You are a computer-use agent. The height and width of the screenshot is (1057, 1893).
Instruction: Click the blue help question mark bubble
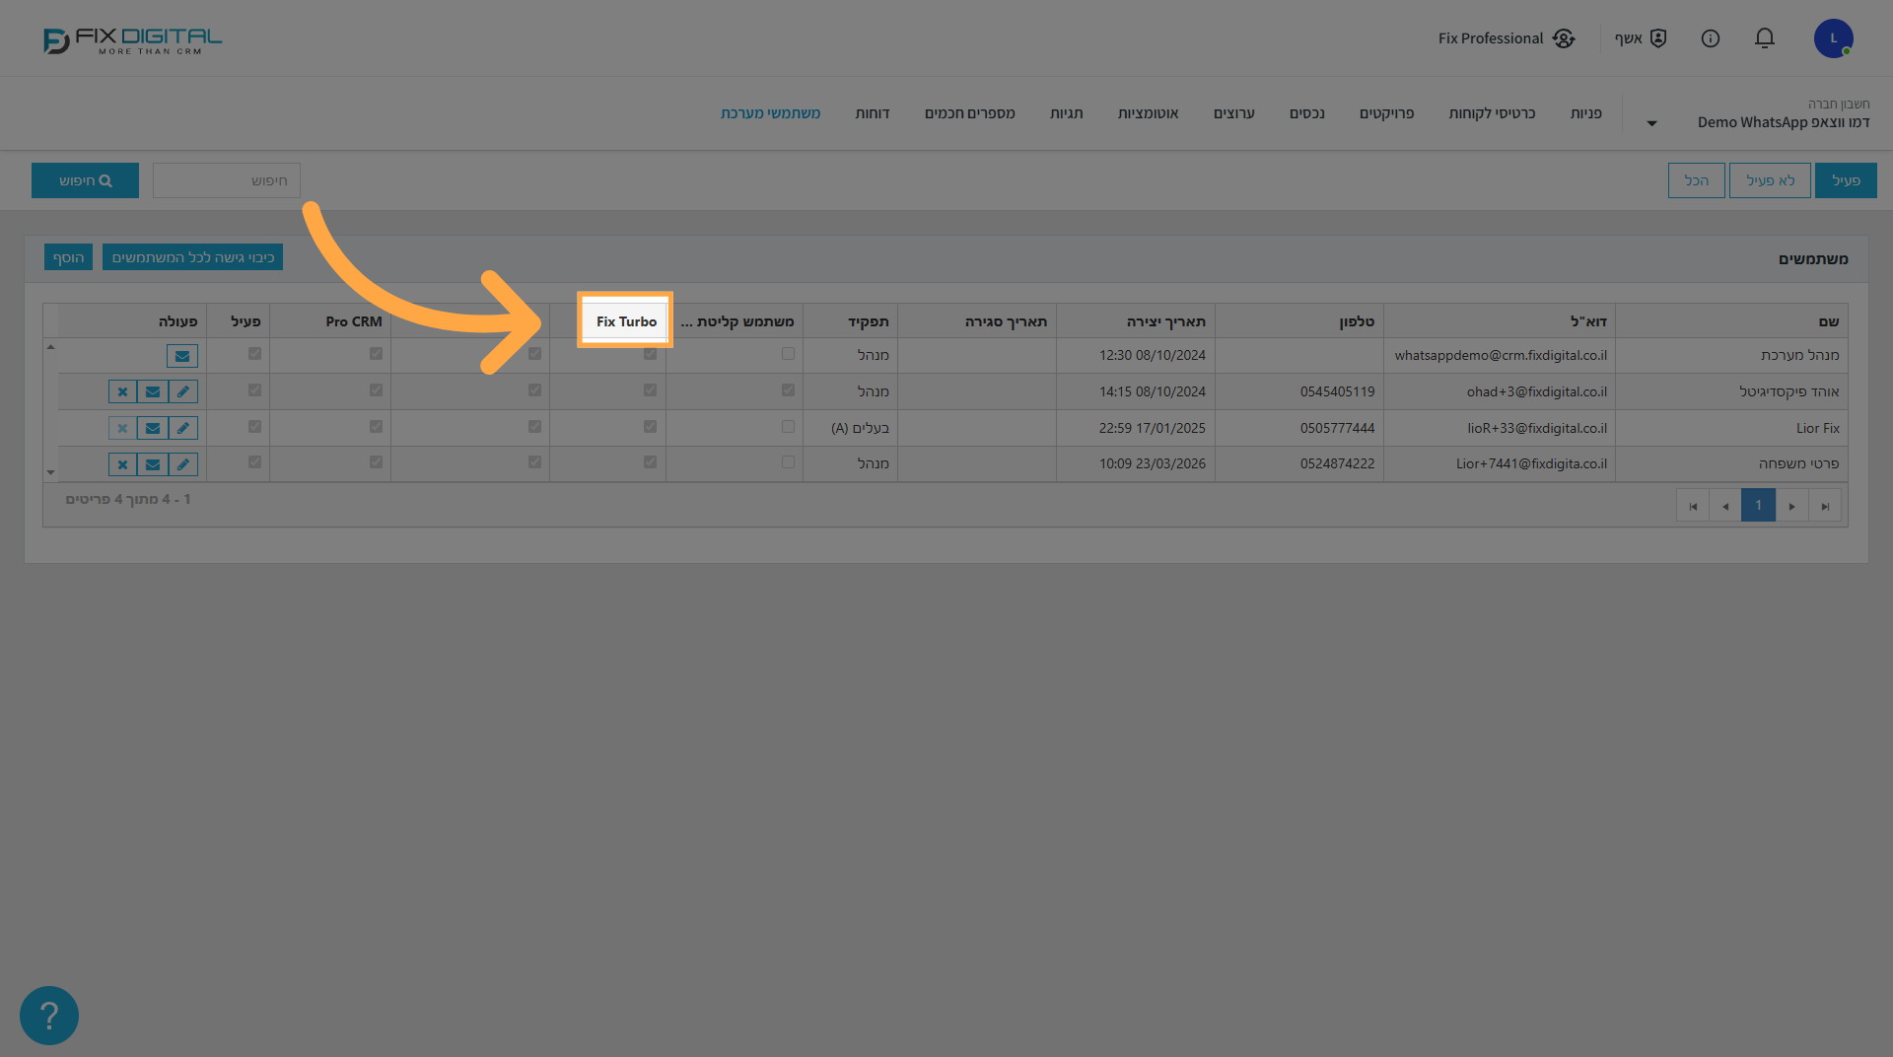click(x=49, y=1015)
